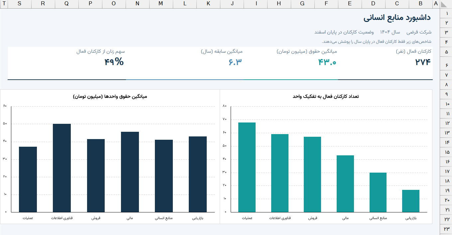Click the سهم زنان از کارکنان فعال label
Screen dimensions: 452x235
pos(101,51)
